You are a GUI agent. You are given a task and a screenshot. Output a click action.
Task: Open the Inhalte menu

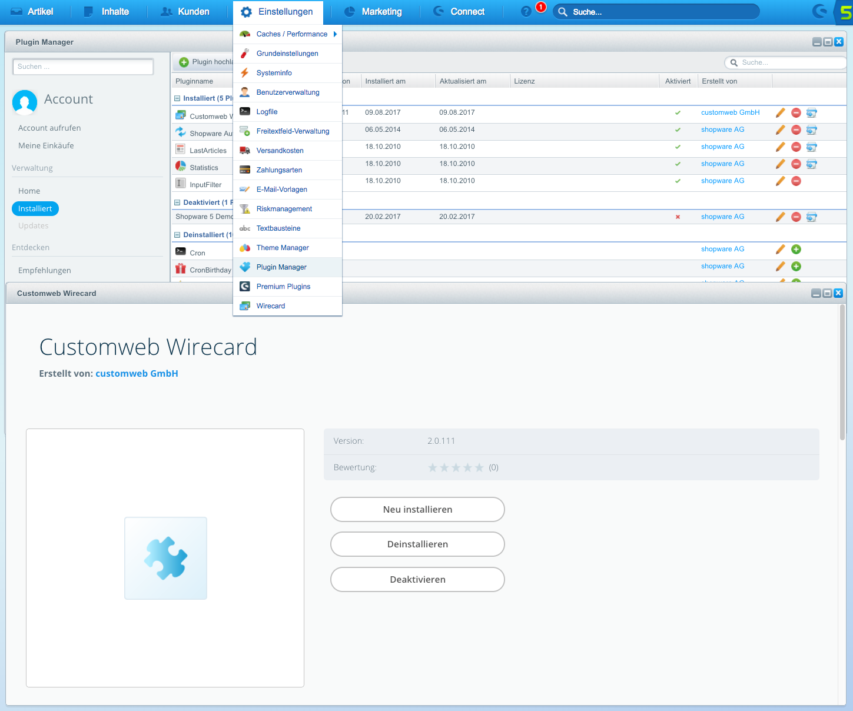[x=107, y=12]
